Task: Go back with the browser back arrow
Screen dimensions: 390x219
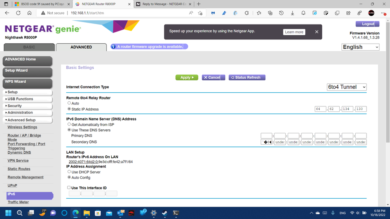Action: pyautogui.click(x=7, y=13)
